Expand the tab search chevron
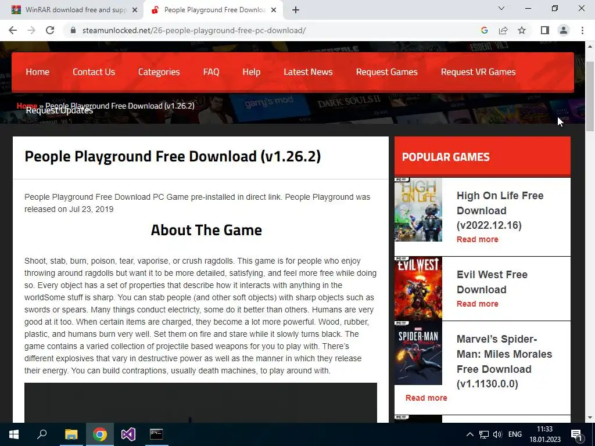This screenshot has height=446, width=595. point(501,8)
